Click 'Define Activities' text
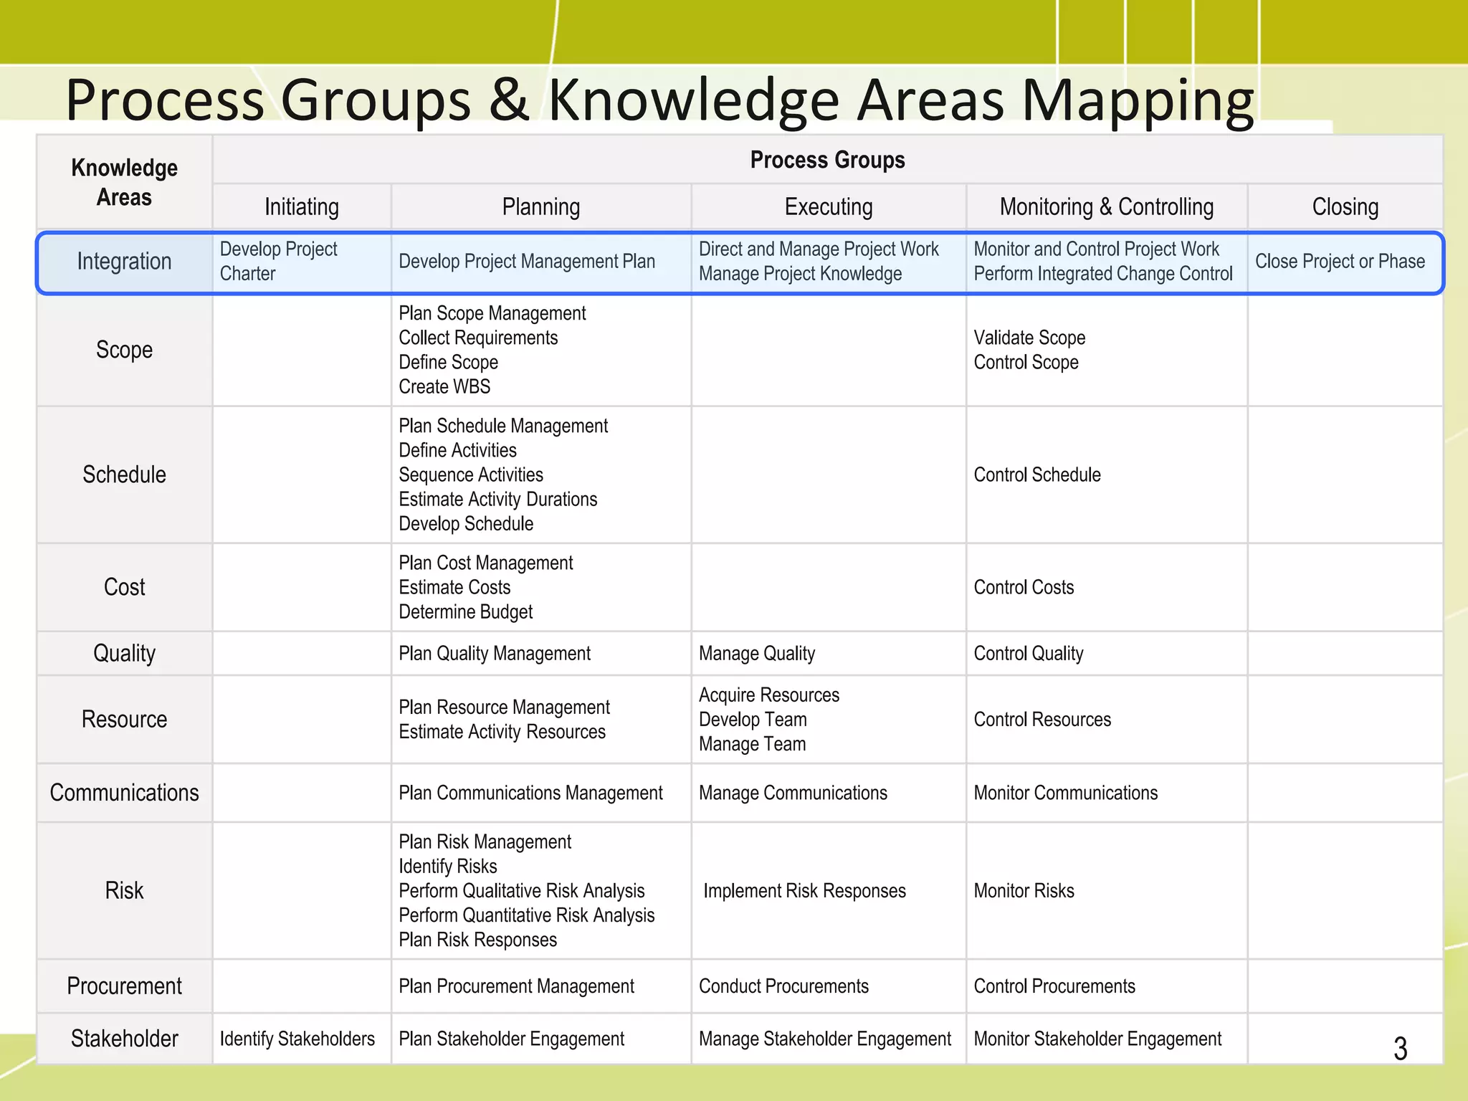This screenshot has height=1101, width=1468. [x=457, y=451]
